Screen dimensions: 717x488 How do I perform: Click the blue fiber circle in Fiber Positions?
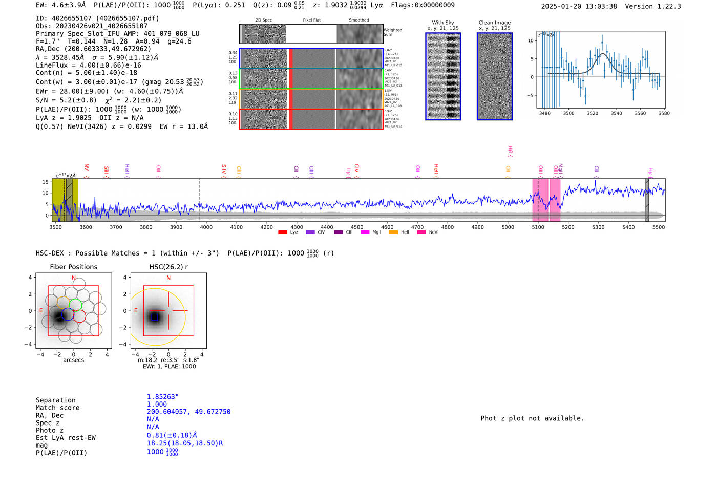click(x=67, y=314)
